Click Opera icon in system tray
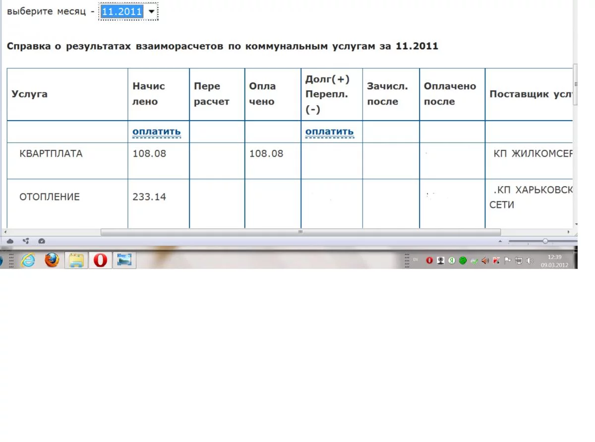Viewport: 595px width, 442px height. (x=429, y=260)
